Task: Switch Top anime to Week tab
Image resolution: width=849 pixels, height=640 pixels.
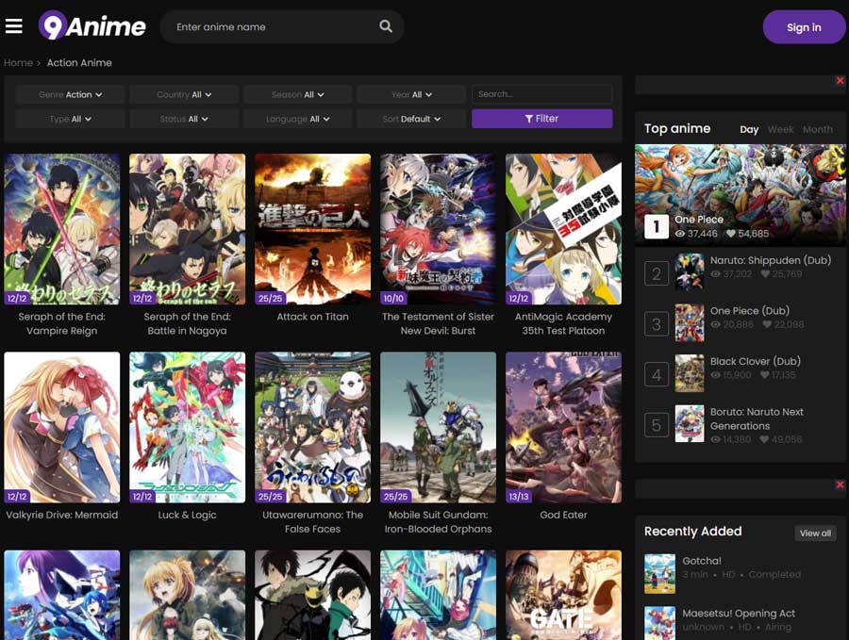Action: click(781, 129)
